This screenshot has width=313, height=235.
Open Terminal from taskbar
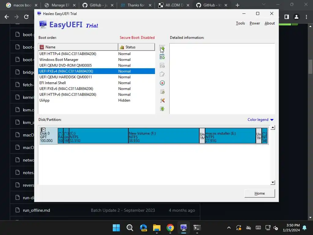197,228
